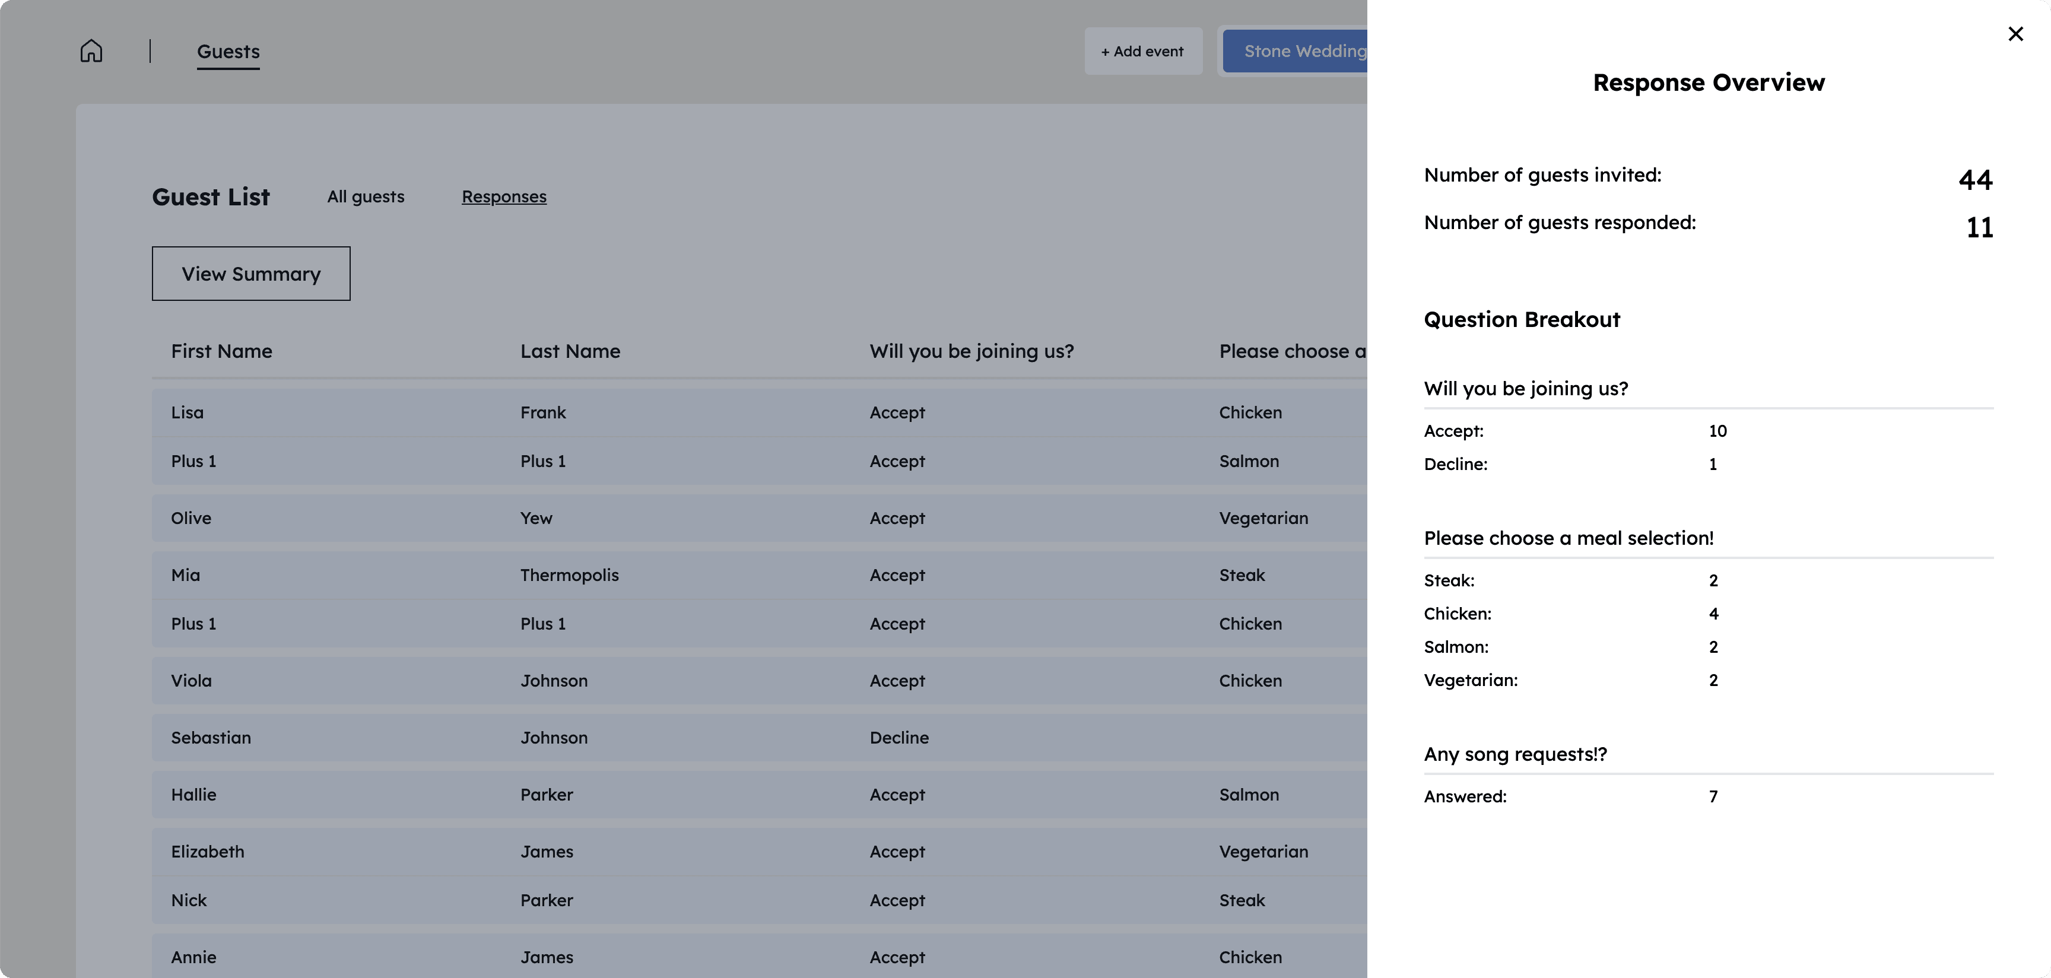Click Steak meal in Mia's row
Screen dimensions: 2051x978
[1242, 575]
